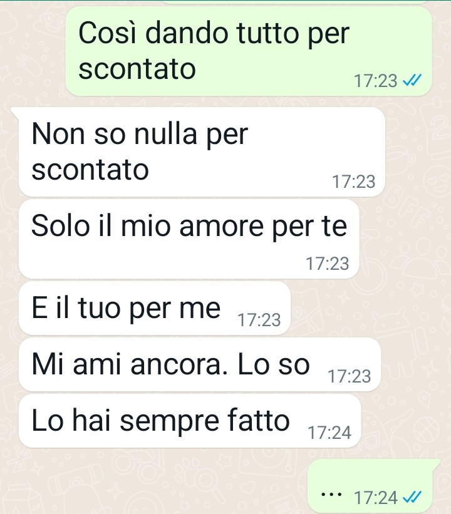Tap the 17:23 timestamp on 'Mi ami ancora'
Screen dimensions: 451x514
point(349,376)
